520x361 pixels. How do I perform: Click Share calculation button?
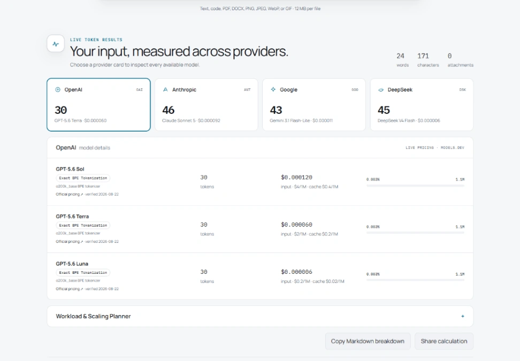point(443,341)
